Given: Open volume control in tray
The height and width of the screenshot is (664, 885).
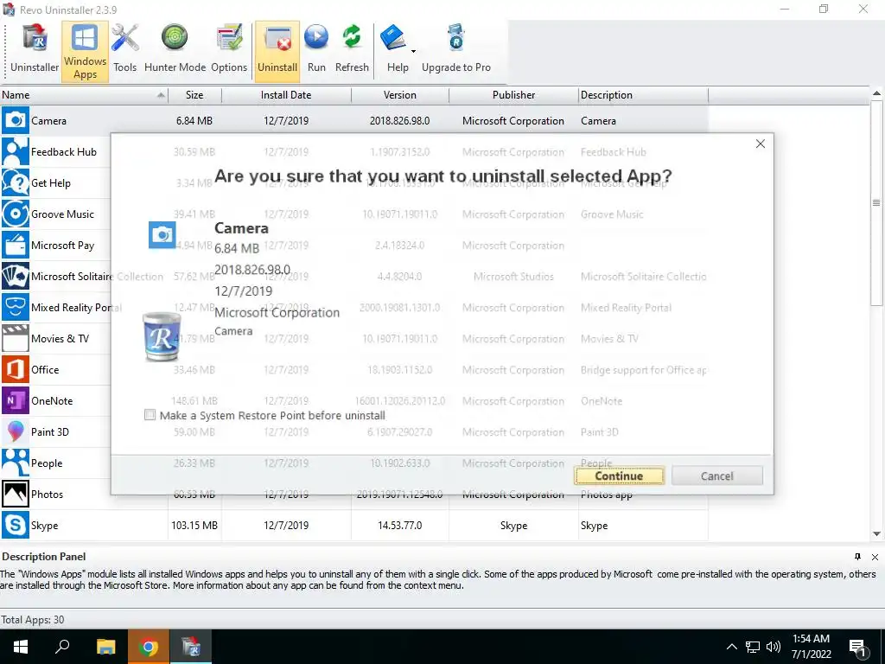Looking at the screenshot, I should tap(774, 647).
